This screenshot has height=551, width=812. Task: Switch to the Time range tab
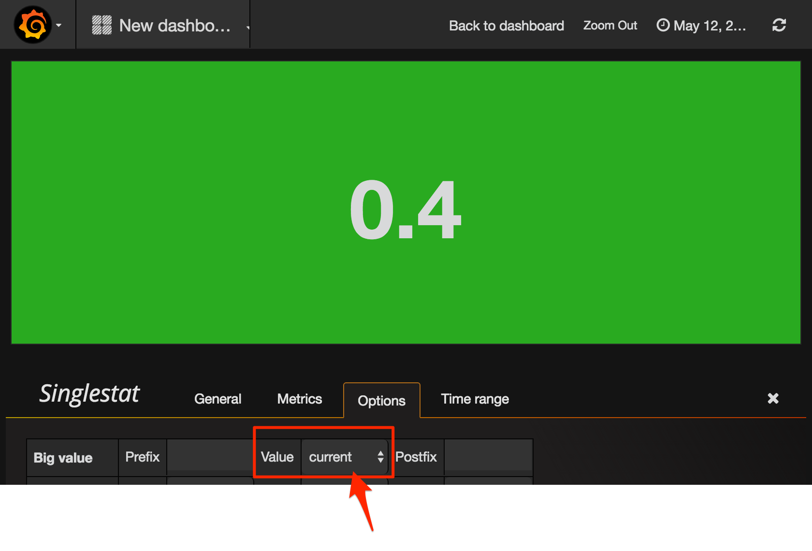475,399
